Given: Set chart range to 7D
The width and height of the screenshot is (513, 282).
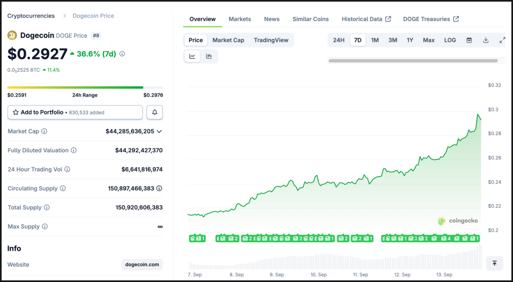Looking at the screenshot, I should click(x=358, y=40).
